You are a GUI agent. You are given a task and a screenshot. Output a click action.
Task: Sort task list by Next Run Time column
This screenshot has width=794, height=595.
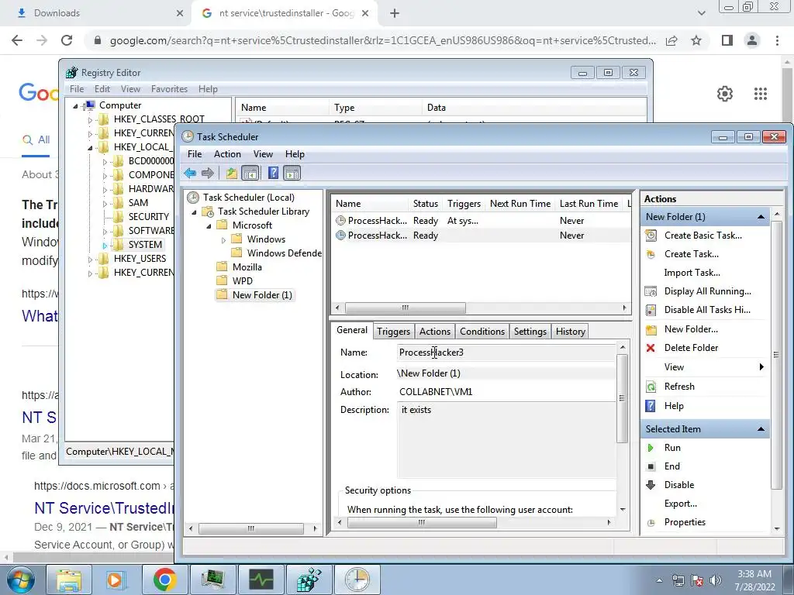pos(520,204)
